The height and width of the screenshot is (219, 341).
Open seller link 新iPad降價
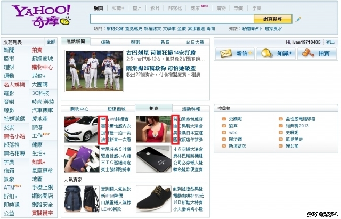click(112, 196)
